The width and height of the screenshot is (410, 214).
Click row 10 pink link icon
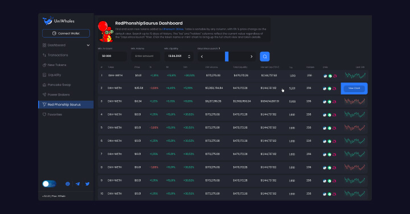(334, 194)
